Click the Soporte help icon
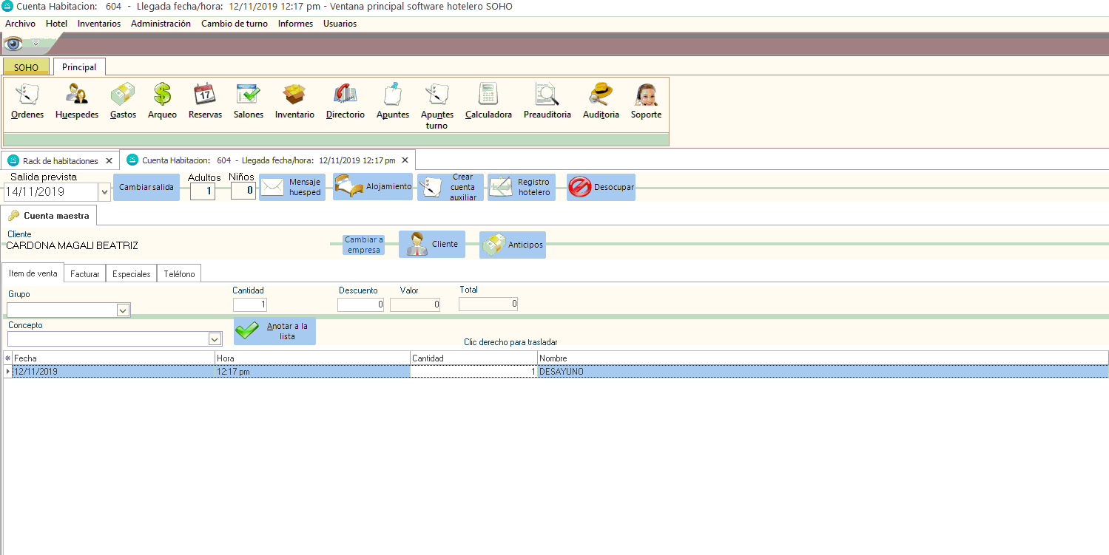 coord(646,101)
